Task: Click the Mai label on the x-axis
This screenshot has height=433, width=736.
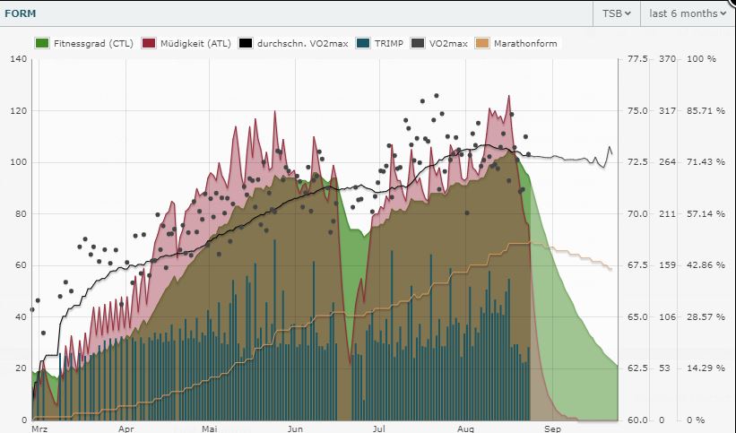Action: click(209, 429)
